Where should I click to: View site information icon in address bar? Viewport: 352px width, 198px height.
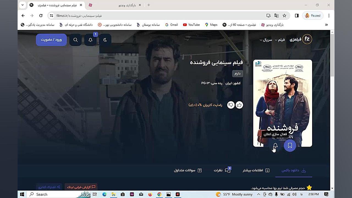click(51, 16)
